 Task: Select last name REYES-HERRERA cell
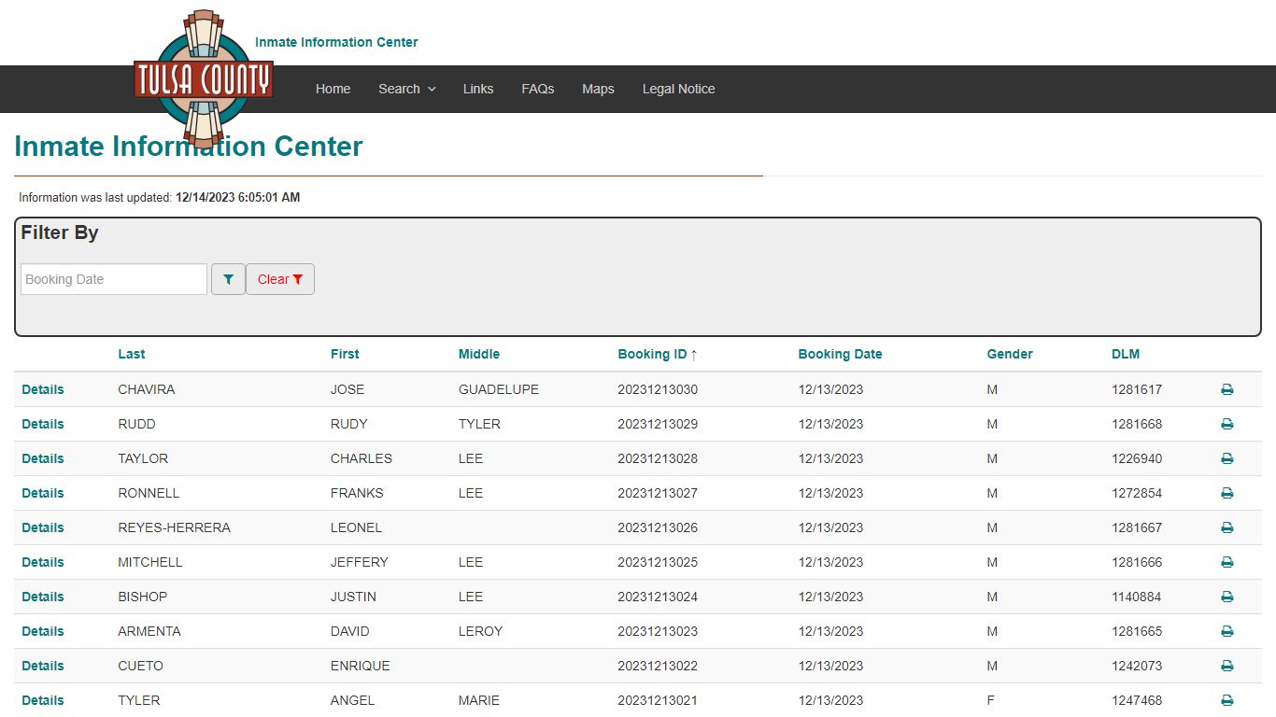174,527
